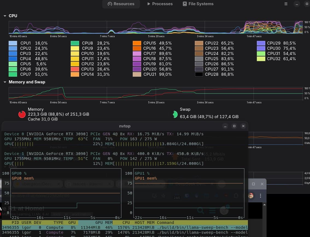Click the browser profile avatar
310x237 pixels.
[251, 196]
